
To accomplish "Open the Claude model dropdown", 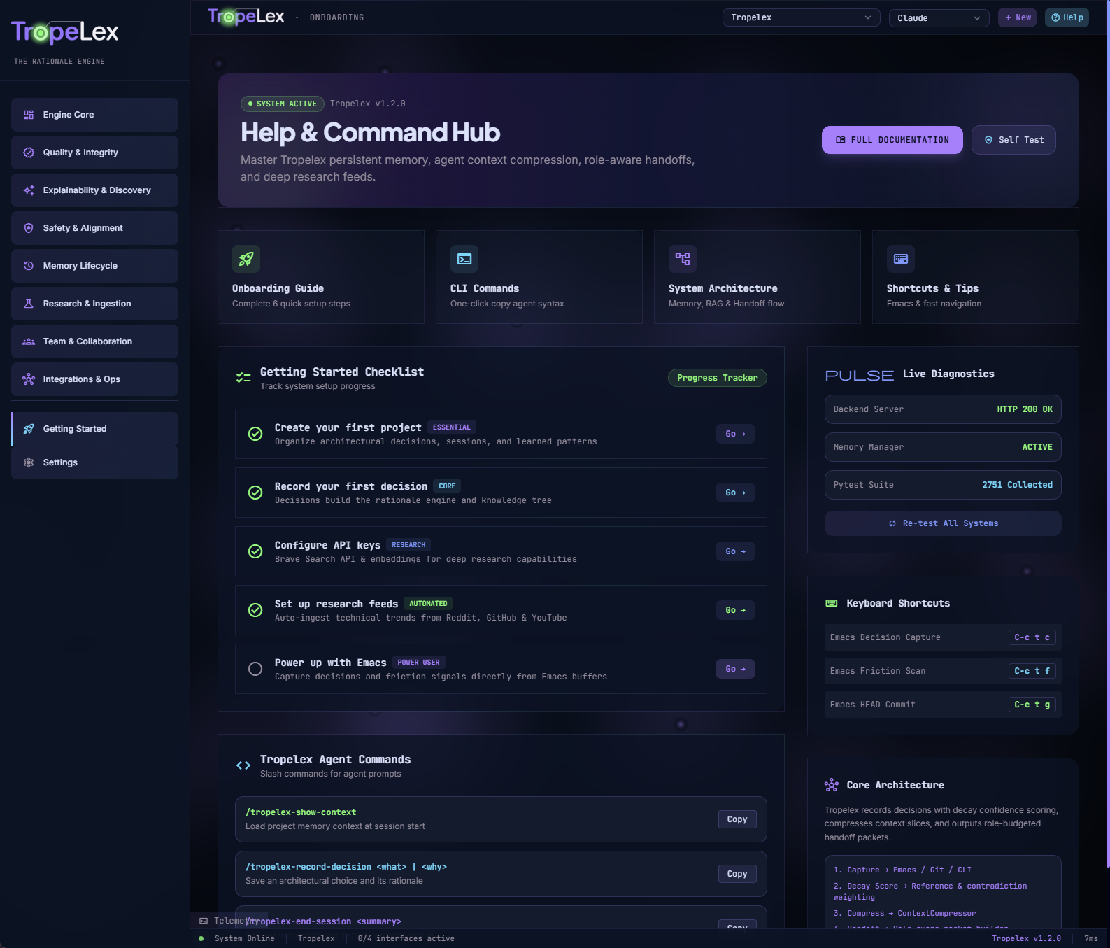I will point(939,17).
